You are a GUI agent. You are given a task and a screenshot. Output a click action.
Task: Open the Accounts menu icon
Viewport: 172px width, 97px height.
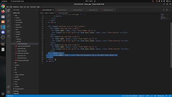[8, 87]
